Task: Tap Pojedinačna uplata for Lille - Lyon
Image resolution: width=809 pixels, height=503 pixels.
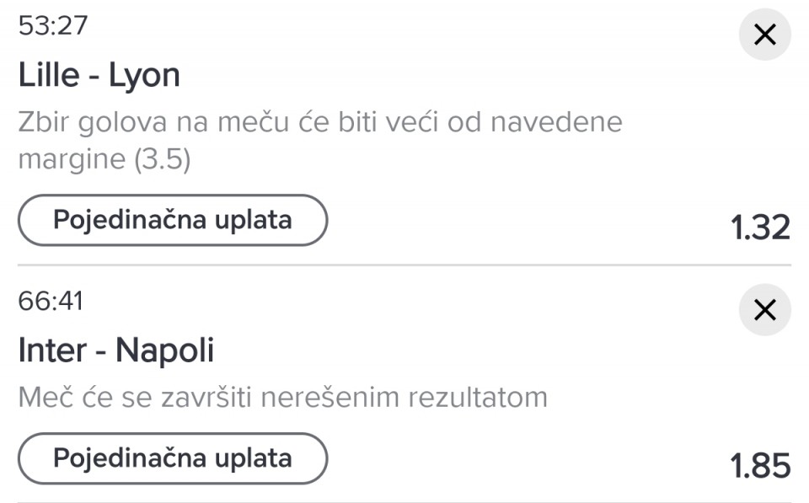Action: [173, 221]
